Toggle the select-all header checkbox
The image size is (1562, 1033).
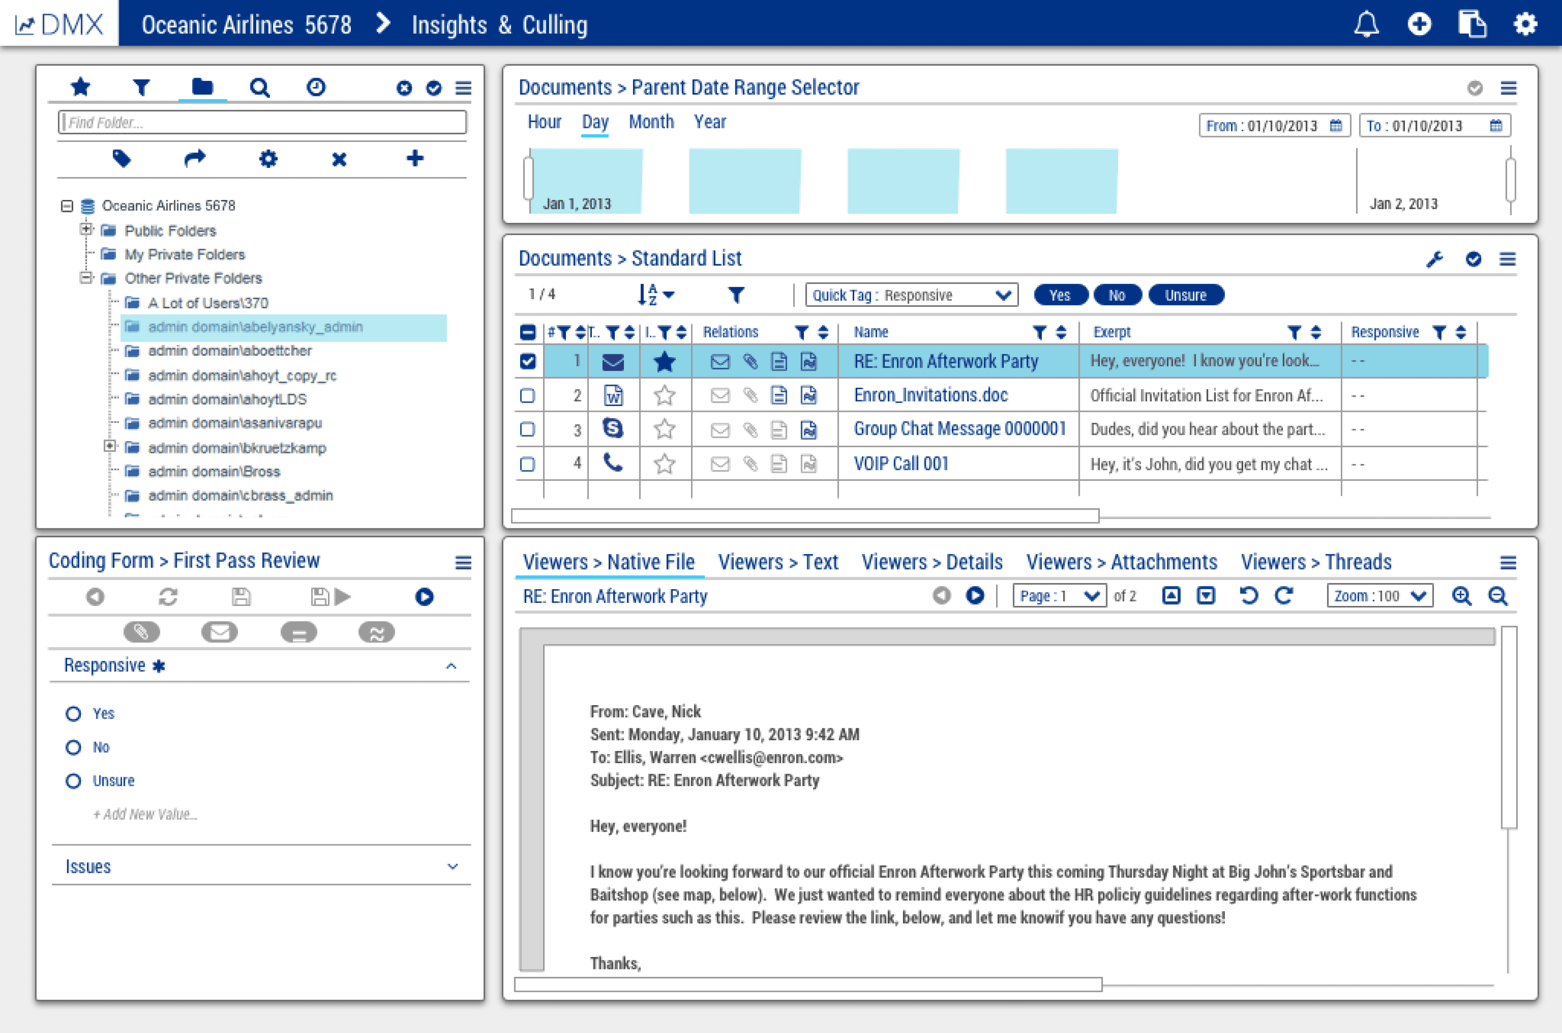pyautogui.click(x=527, y=332)
